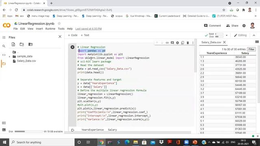Screen dimensions: 260x146
Task: Go up to parent directory
Action: pos(15,52)
